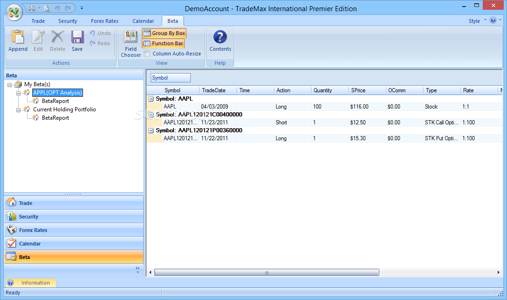The width and height of the screenshot is (507, 300).
Task: Open the Calendar navigation pane button
Action: coord(74,244)
